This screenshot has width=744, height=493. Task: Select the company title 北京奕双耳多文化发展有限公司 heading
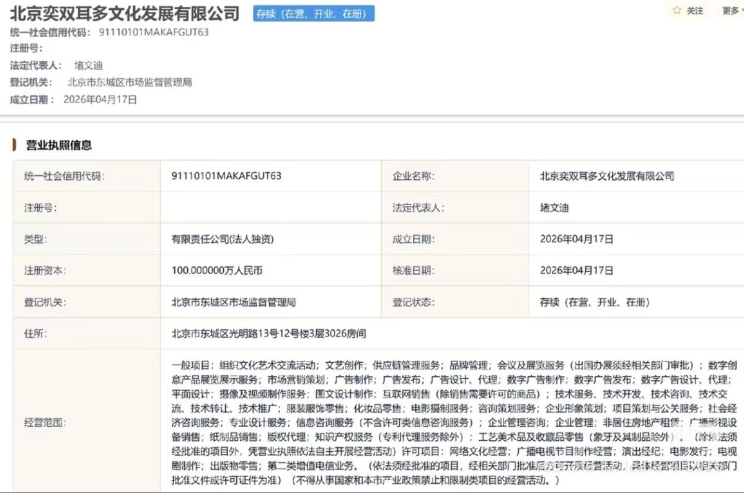[125, 12]
